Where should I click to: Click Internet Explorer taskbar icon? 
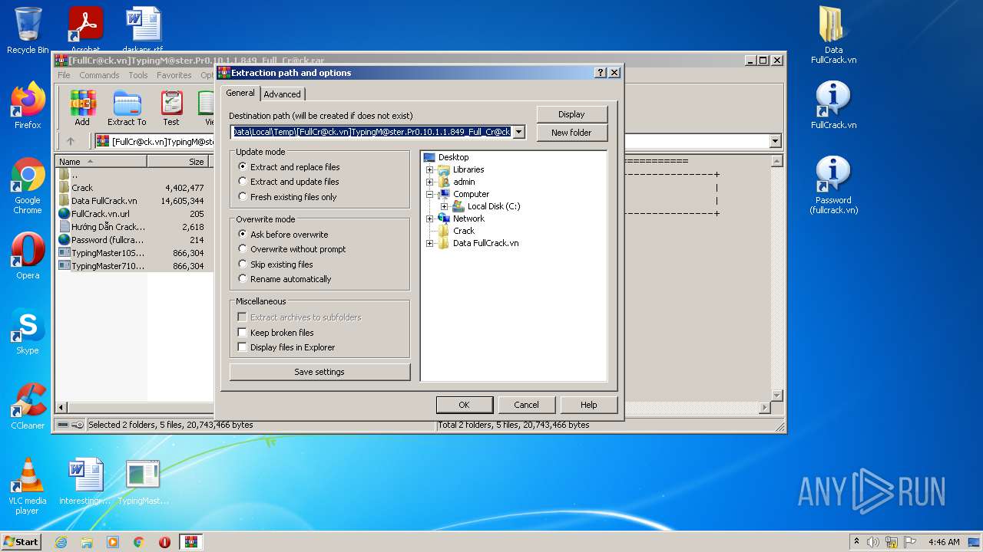[x=61, y=542]
